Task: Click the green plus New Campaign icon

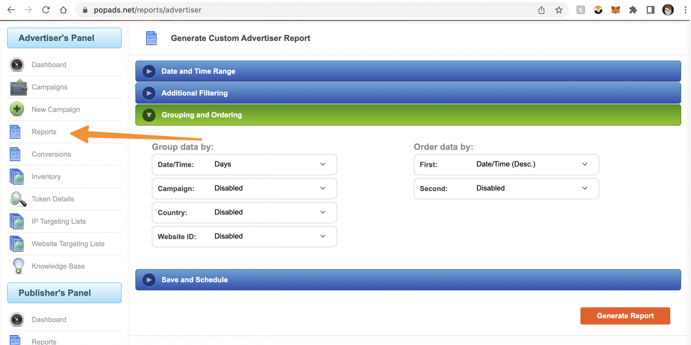Action: [17, 109]
